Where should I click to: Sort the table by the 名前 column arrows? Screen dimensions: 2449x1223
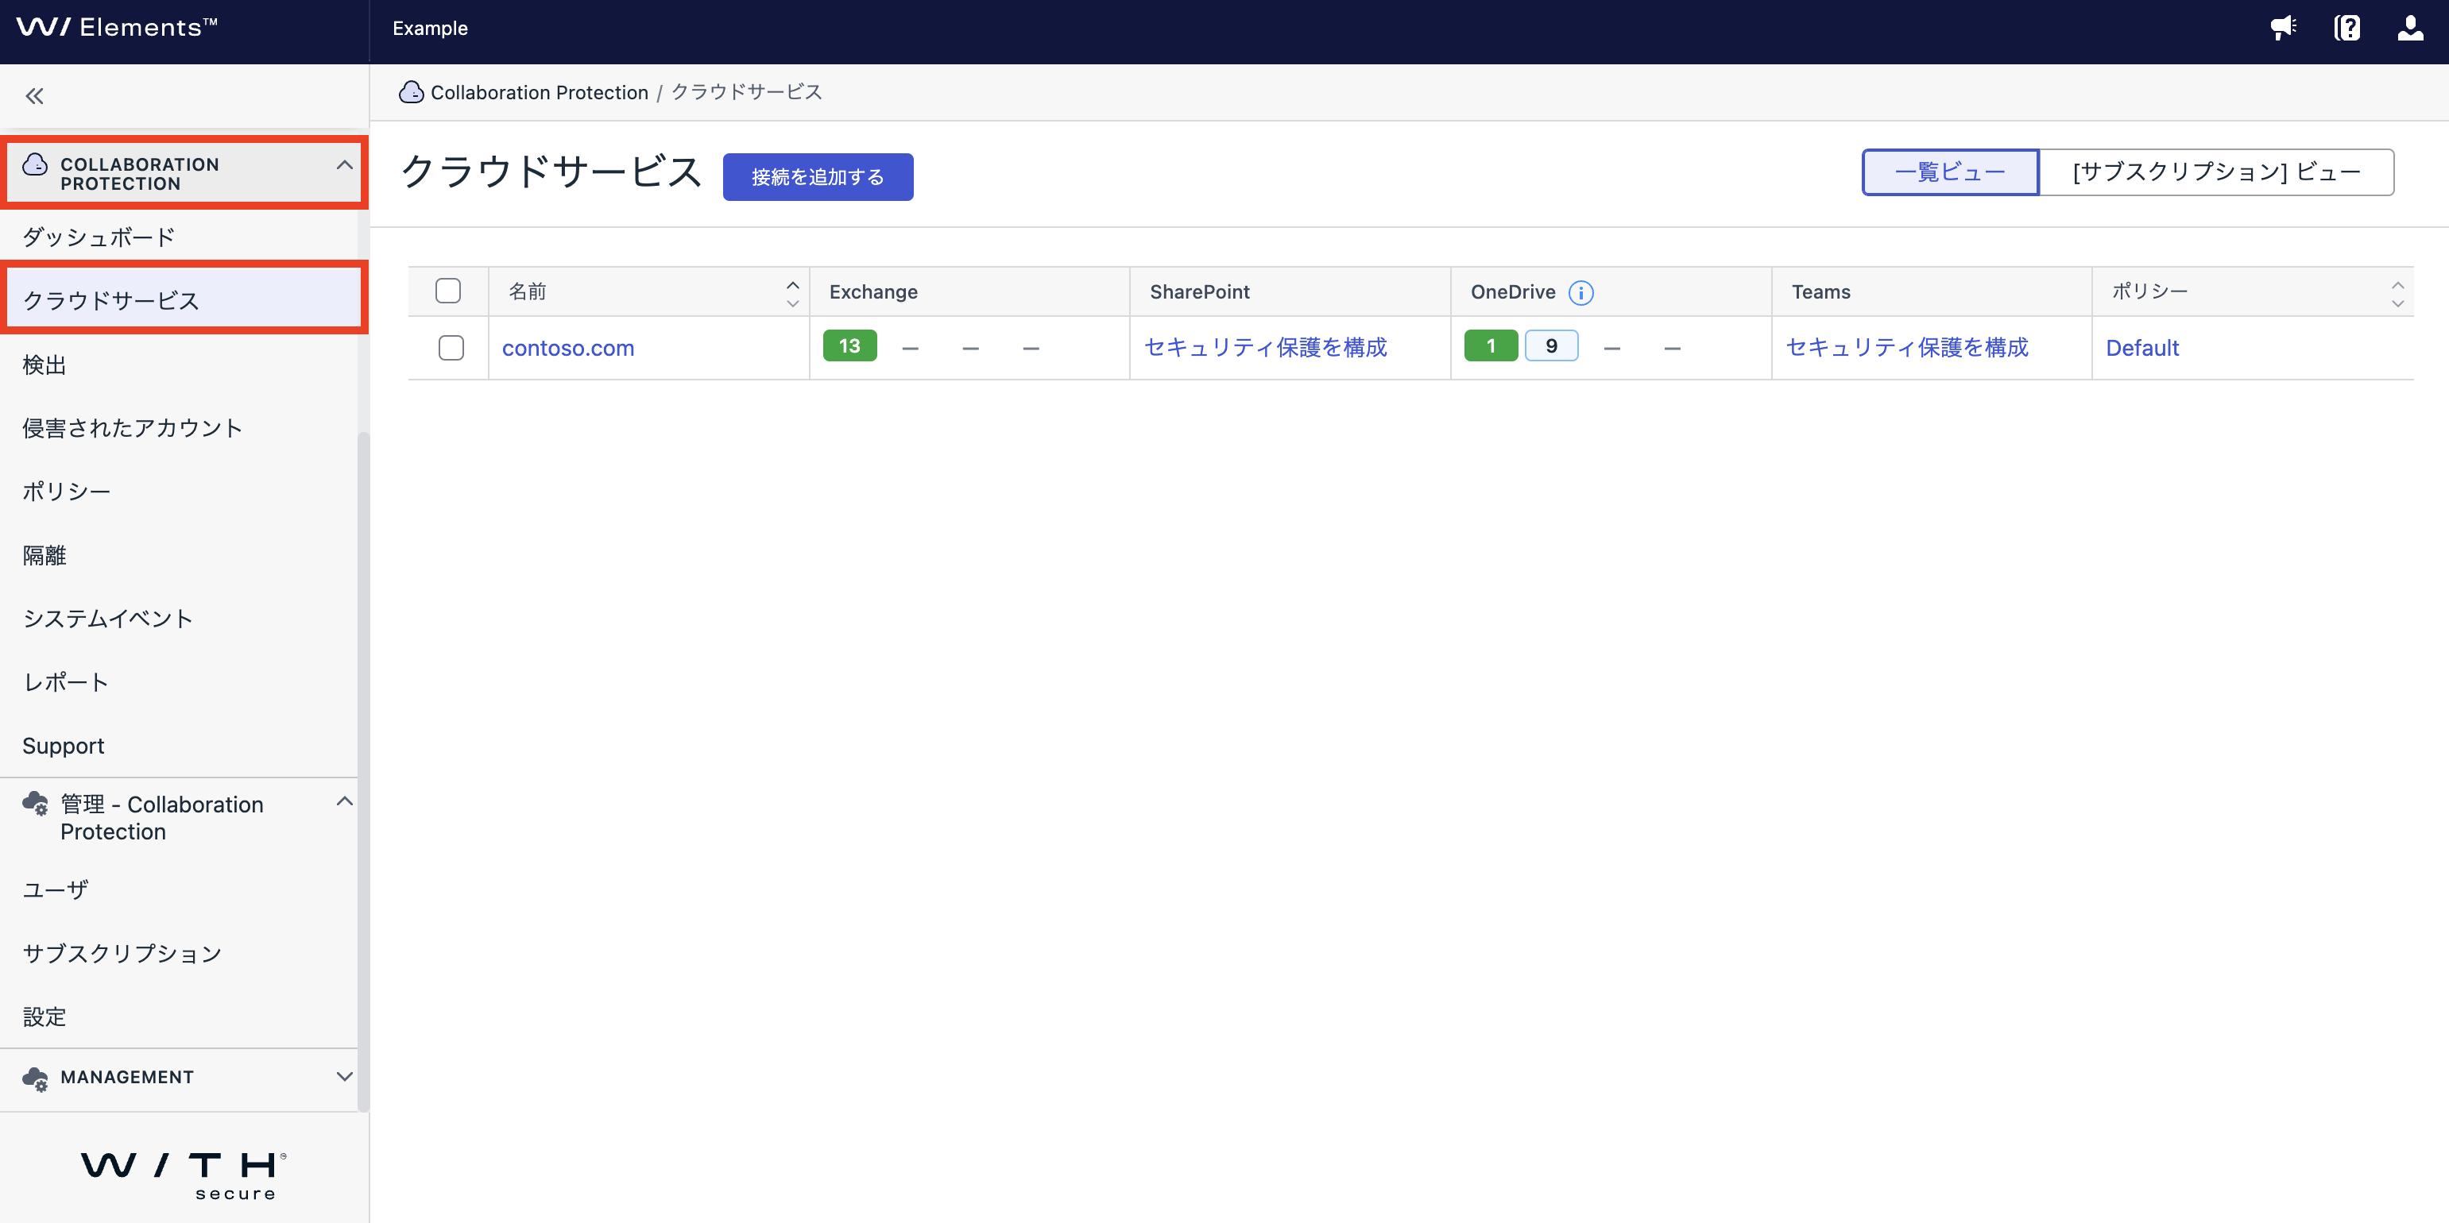792,294
